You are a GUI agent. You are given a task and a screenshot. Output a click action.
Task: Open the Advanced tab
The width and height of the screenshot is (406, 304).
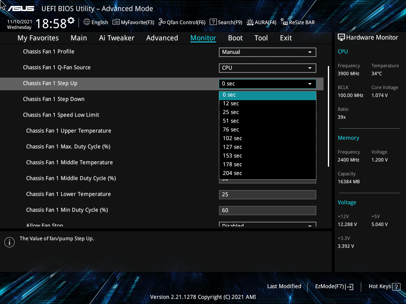[x=162, y=38]
